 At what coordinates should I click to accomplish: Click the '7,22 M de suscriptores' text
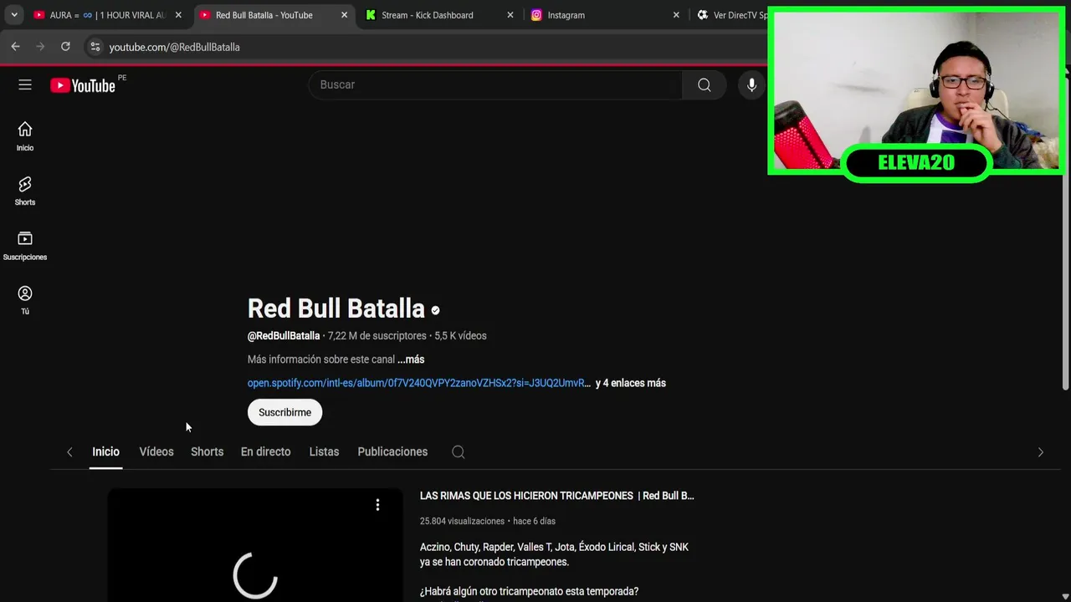pos(377,335)
